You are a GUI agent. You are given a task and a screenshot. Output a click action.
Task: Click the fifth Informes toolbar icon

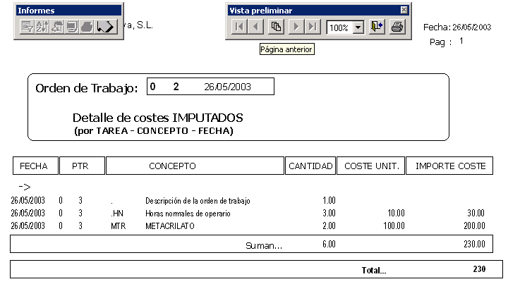pyautogui.click(x=87, y=27)
